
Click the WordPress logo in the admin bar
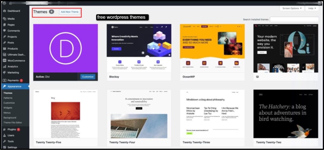pos(4,3)
